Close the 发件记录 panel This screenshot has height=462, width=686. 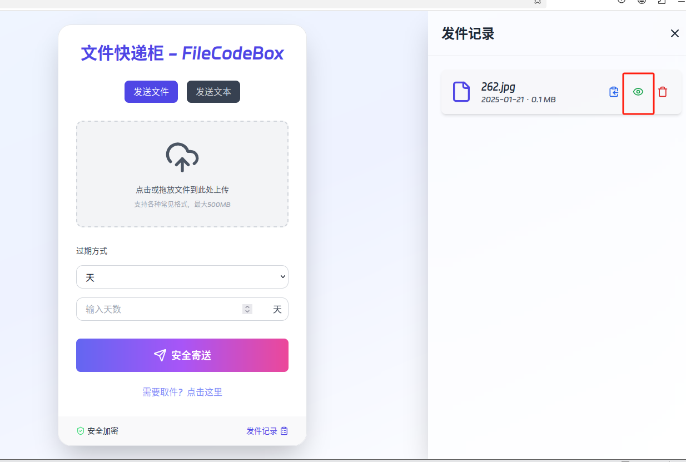[x=675, y=33]
